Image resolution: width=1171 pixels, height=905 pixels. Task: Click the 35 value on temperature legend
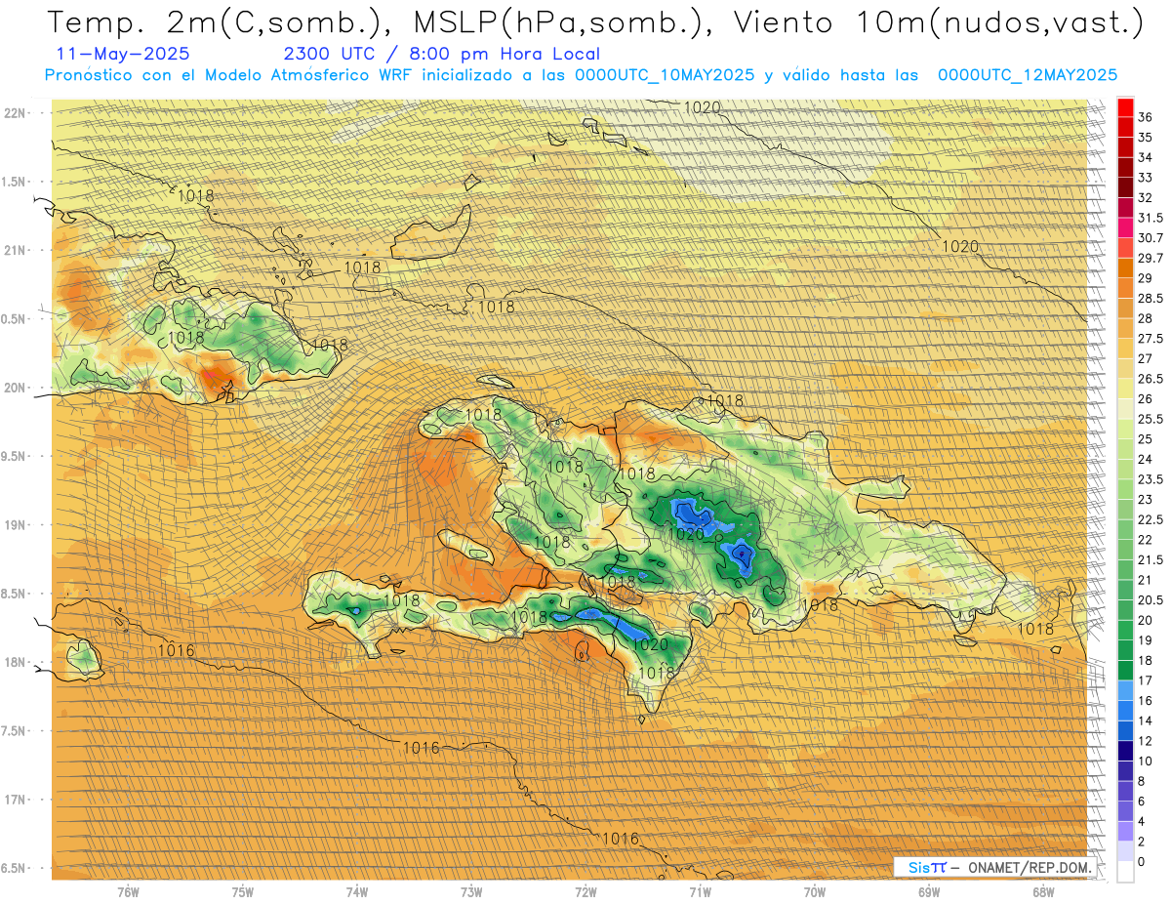[1146, 138]
